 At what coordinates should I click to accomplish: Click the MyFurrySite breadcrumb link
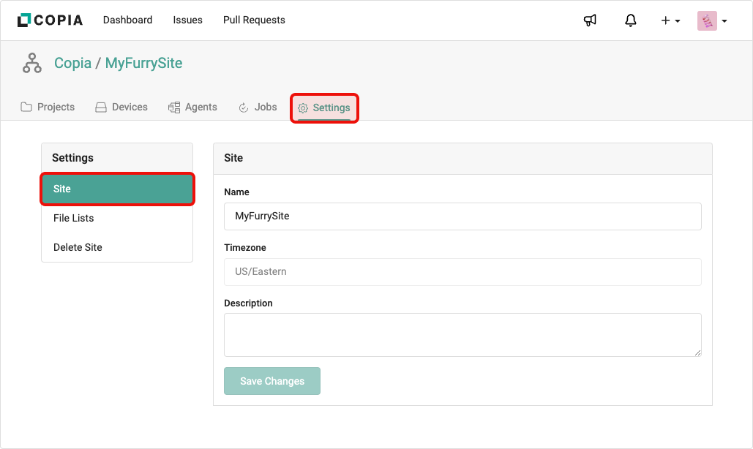(143, 63)
